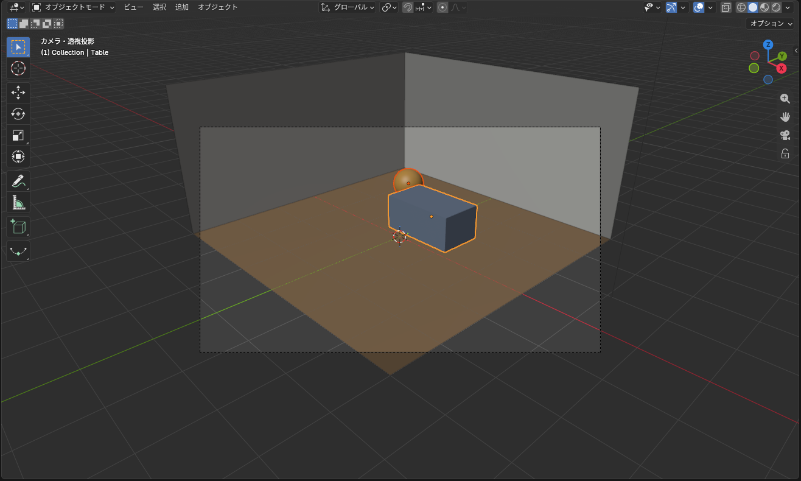This screenshot has width=801, height=481.
Task: Open the ビュー menu
Action: point(133,7)
